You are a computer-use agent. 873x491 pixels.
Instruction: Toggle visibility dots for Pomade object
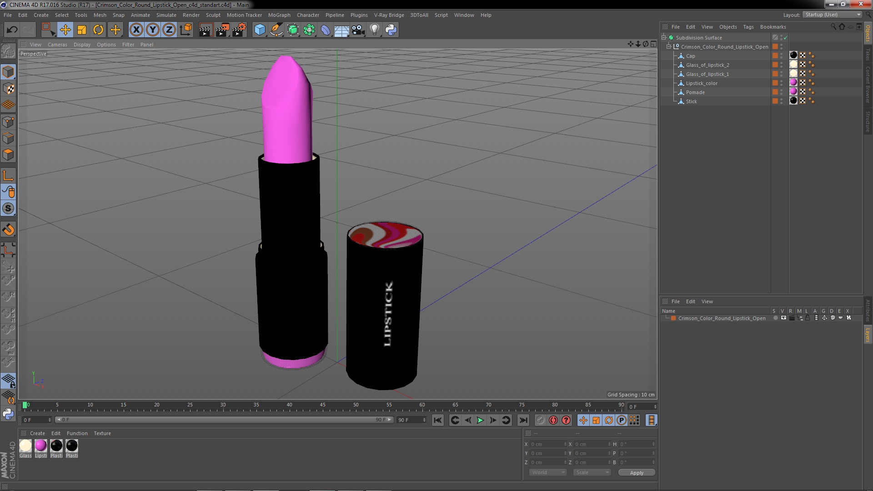782,92
